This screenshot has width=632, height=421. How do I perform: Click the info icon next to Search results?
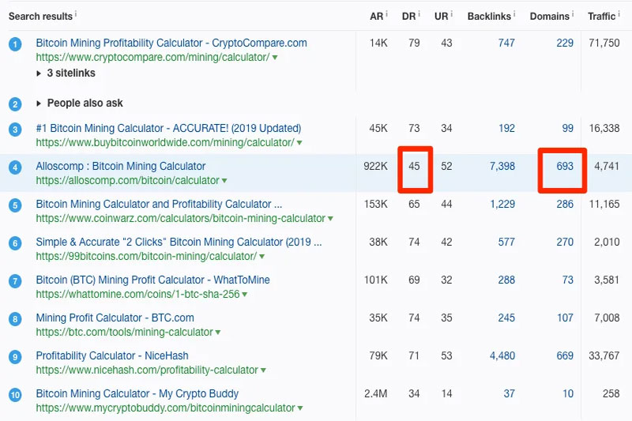pyautogui.click(x=76, y=14)
